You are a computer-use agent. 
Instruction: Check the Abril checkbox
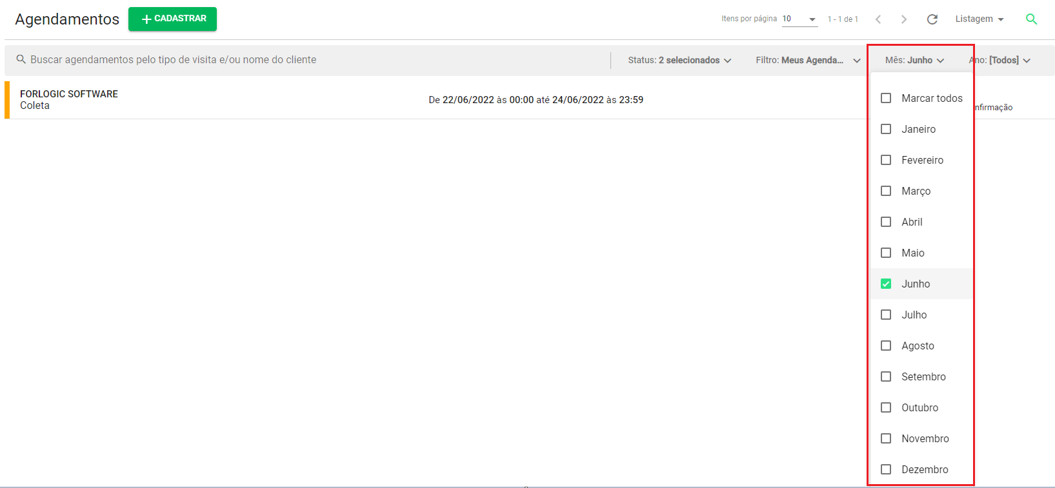tap(886, 222)
